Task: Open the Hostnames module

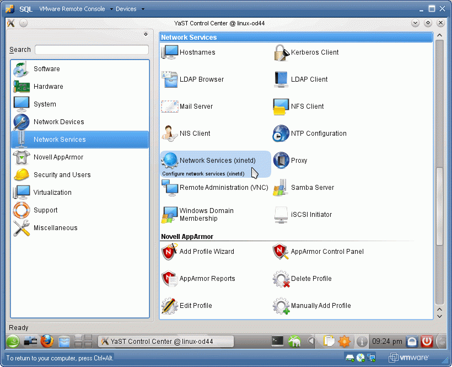Action: coord(188,52)
